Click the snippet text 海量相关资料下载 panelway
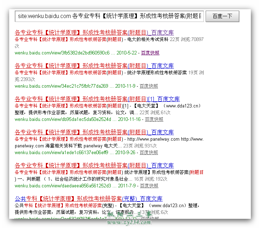The image size is (260, 228). (74, 146)
